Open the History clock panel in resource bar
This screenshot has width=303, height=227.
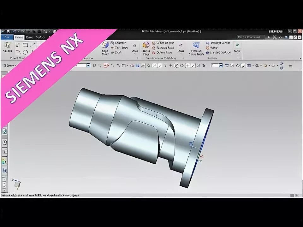(x=5, y=143)
